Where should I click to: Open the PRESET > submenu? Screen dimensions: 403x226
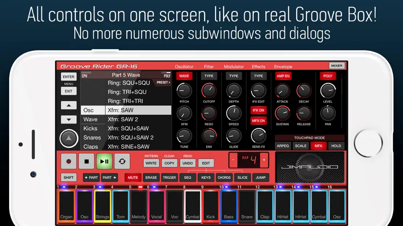(x=163, y=82)
